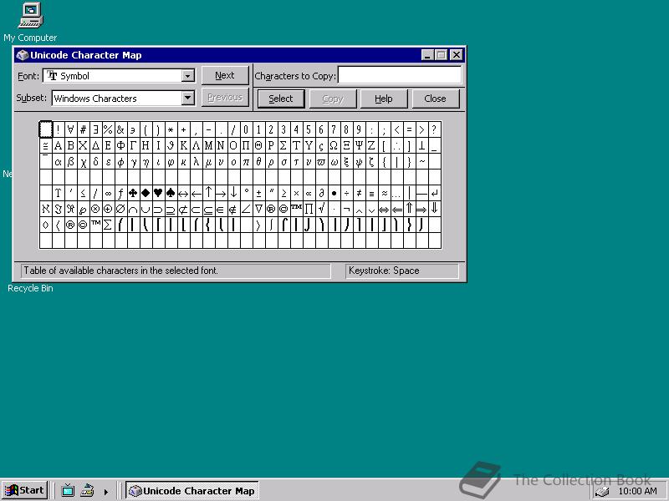Click Unicode Character Map taskbar button
This screenshot has width=669, height=501.
[192, 491]
